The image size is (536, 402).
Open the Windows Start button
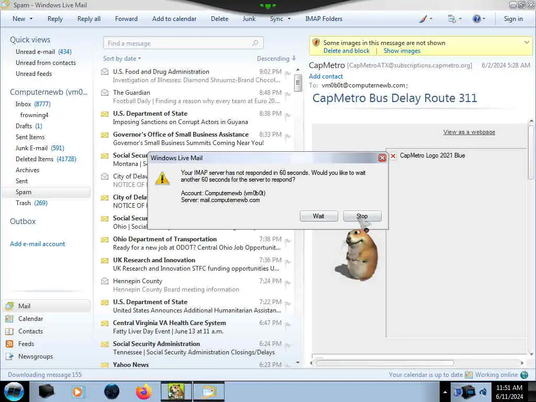[14, 392]
